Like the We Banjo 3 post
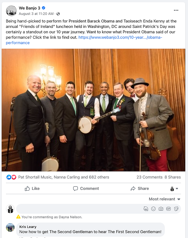The width and height of the screenshot is (188, 238). (x=32, y=188)
